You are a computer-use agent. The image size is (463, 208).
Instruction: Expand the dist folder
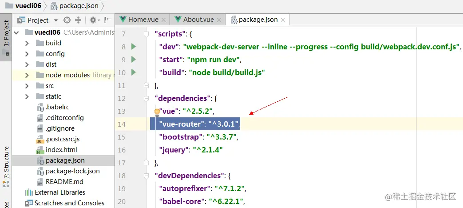pos(27,64)
